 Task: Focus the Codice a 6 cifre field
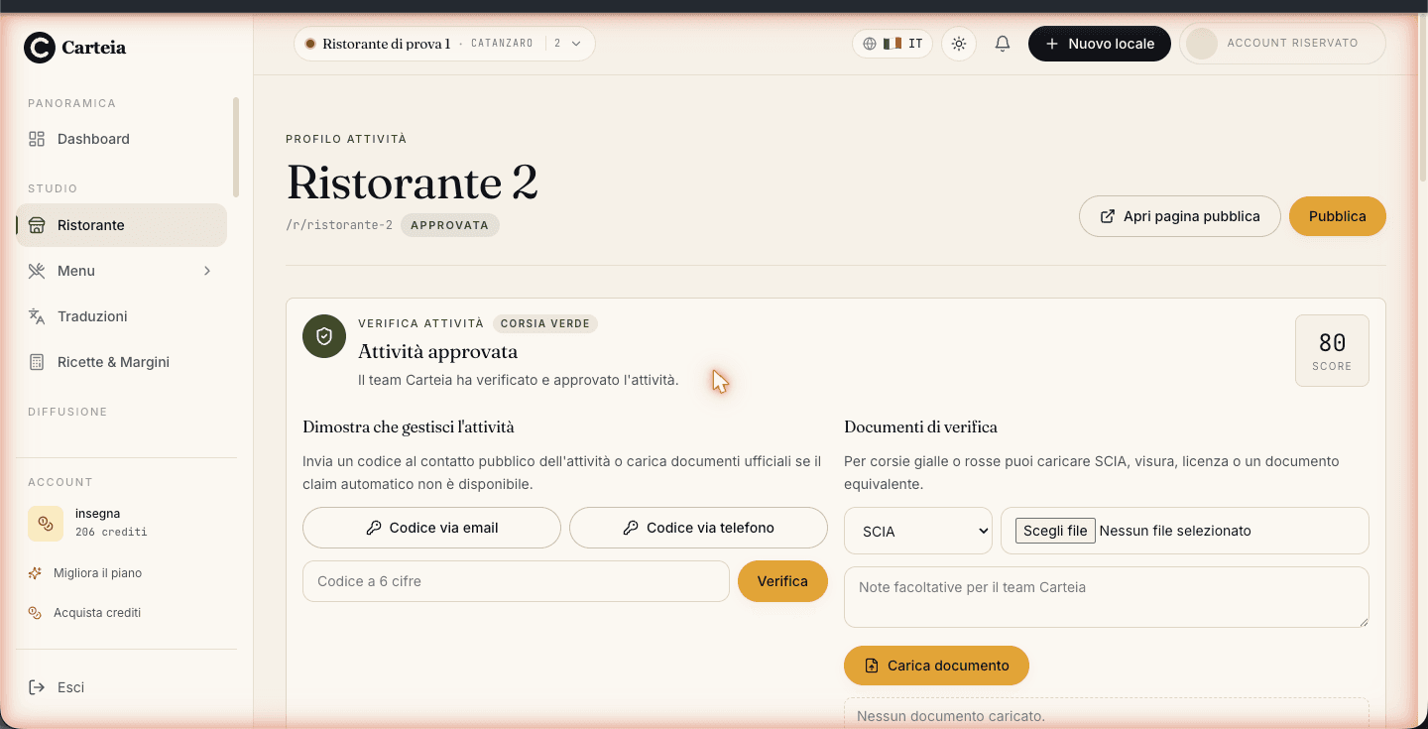516,581
